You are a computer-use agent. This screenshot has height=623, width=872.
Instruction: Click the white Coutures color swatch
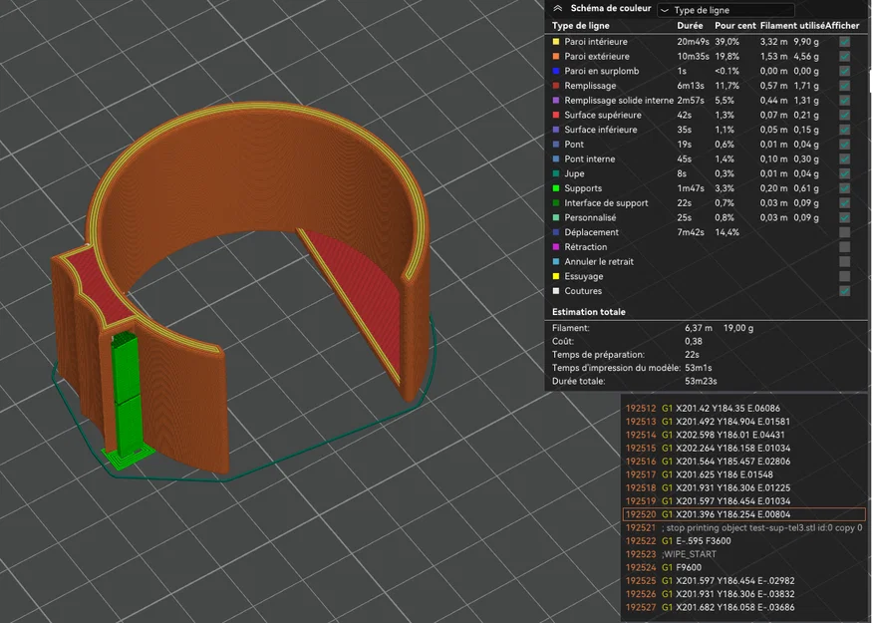click(555, 291)
